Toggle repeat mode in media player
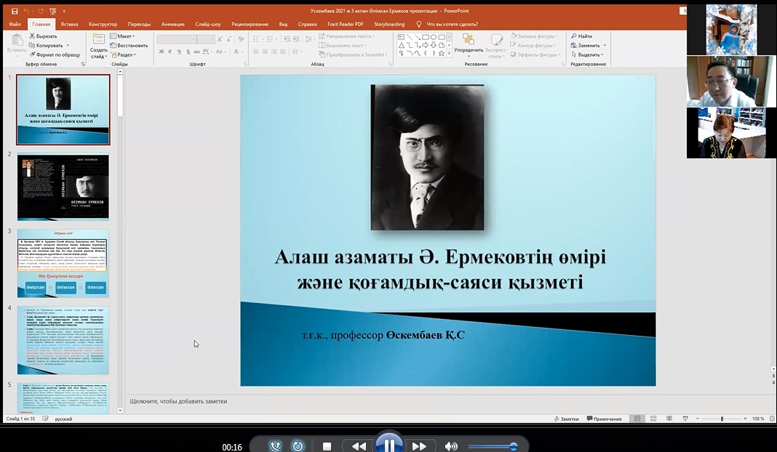The width and height of the screenshot is (777, 452). [298, 446]
